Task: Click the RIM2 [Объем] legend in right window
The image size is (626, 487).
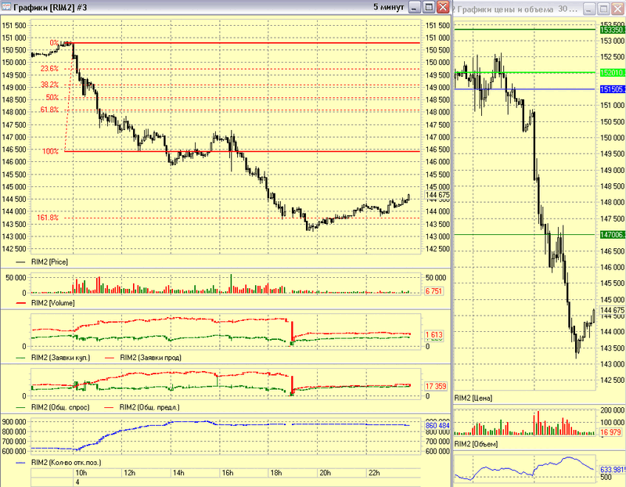Action: tap(476, 444)
